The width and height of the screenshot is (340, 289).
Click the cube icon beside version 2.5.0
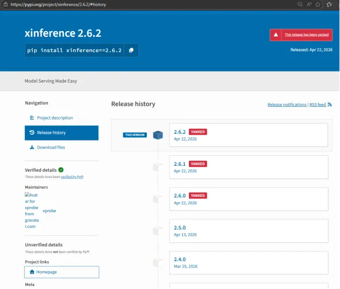(x=158, y=231)
